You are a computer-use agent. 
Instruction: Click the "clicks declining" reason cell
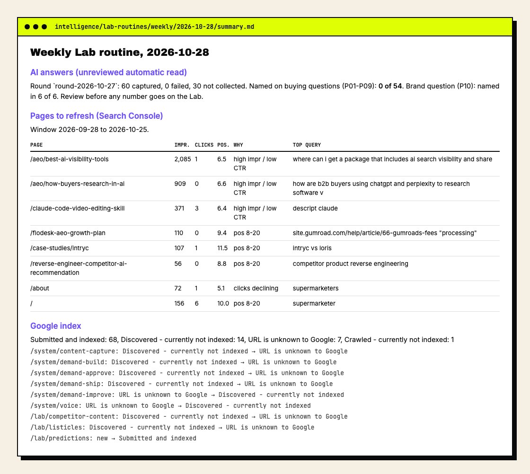click(x=256, y=289)
